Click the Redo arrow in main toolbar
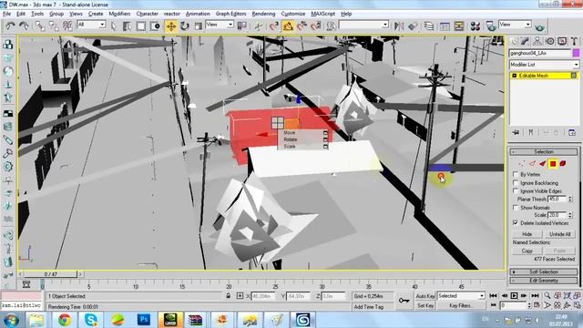Screen dimensions: 583x328 click(x=24, y=26)
